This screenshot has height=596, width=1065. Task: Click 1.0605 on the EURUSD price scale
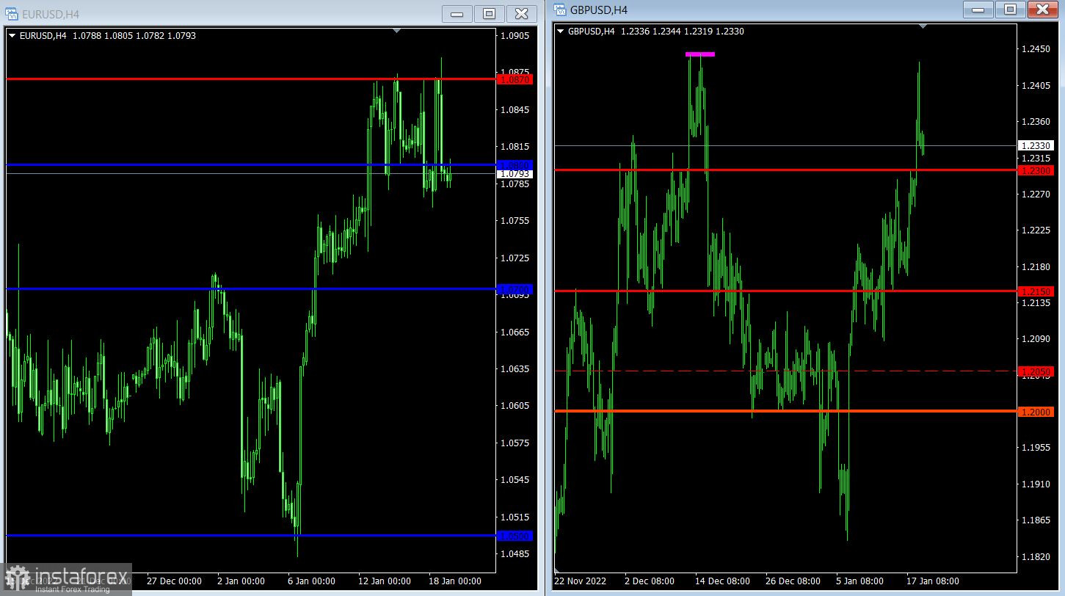[514, 406]
